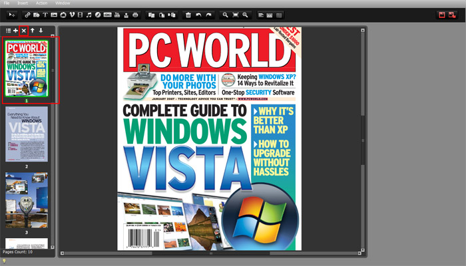Click the canvas horizontal scrollbar thumb
The height and width of the screenshot is (266, 466).
(x=211, y=253)
